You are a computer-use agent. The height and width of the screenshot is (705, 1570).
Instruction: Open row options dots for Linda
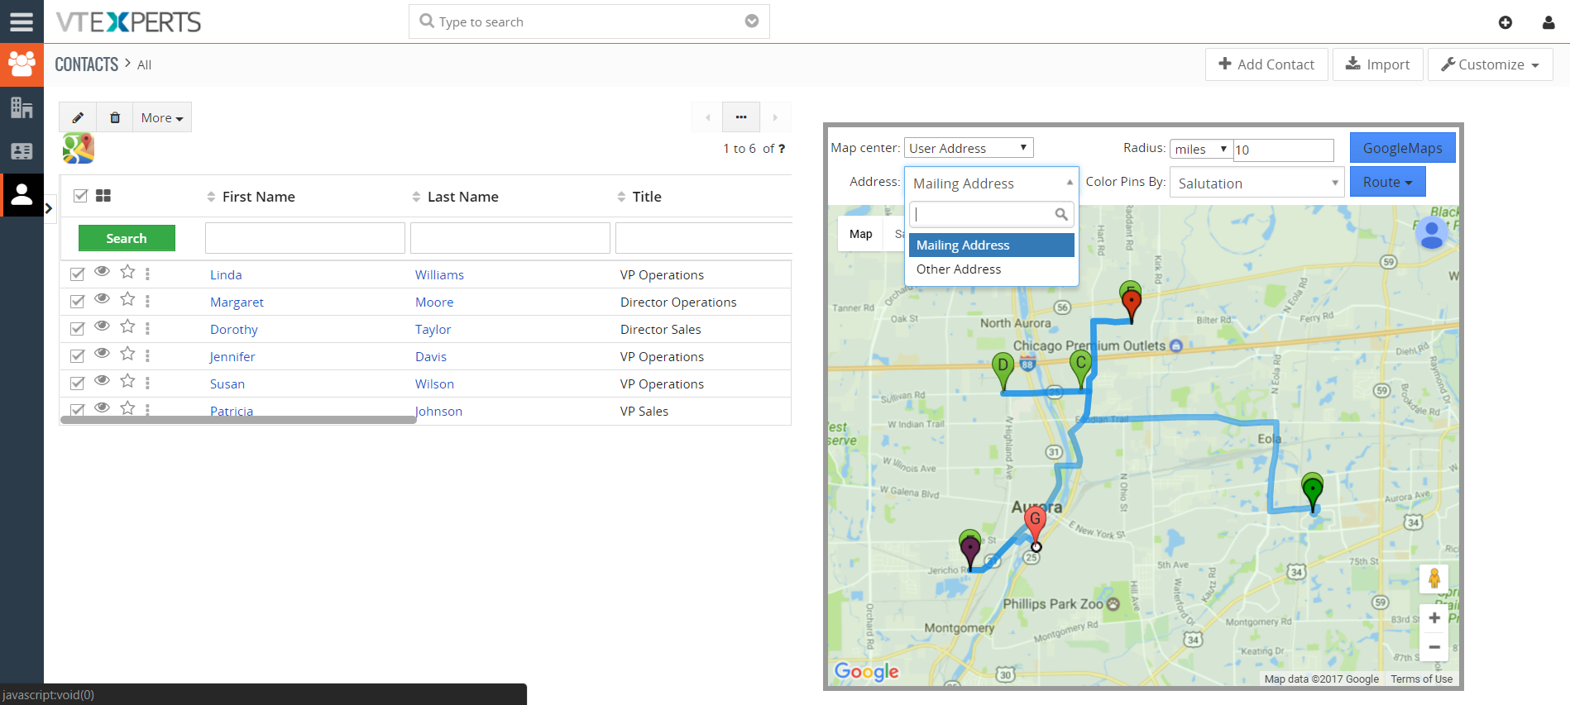click(147, 274)
